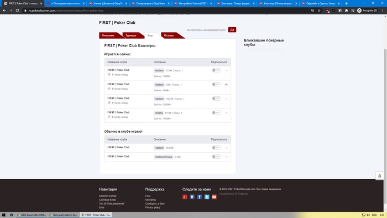This screenshot has width=387, height=218.
Task: Open the Топ 20 Пользователей link
Action: pos(112,204)
